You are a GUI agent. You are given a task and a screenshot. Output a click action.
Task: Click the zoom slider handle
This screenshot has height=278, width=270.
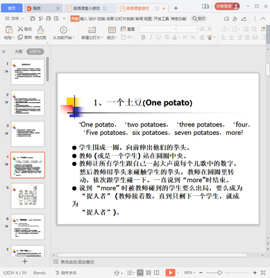(219, 272)
